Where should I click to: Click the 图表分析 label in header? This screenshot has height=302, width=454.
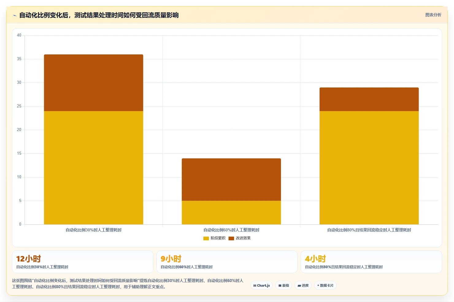click(x=433, y=15)
